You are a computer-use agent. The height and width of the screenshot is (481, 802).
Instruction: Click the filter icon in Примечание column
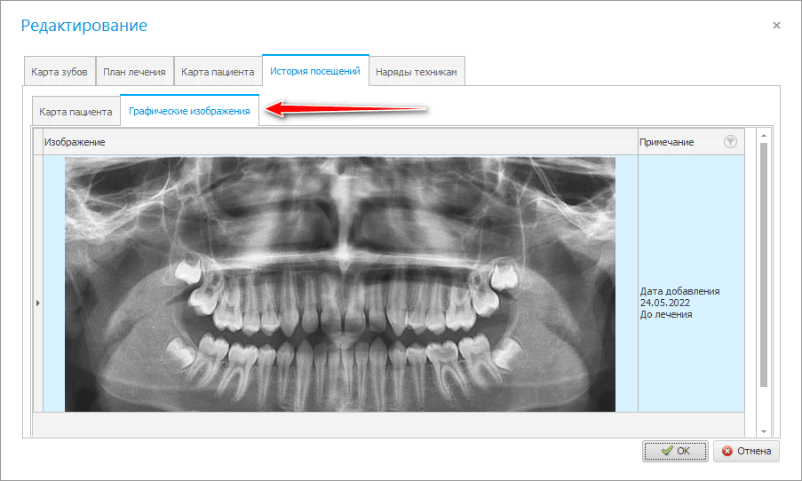click(730, 142)
